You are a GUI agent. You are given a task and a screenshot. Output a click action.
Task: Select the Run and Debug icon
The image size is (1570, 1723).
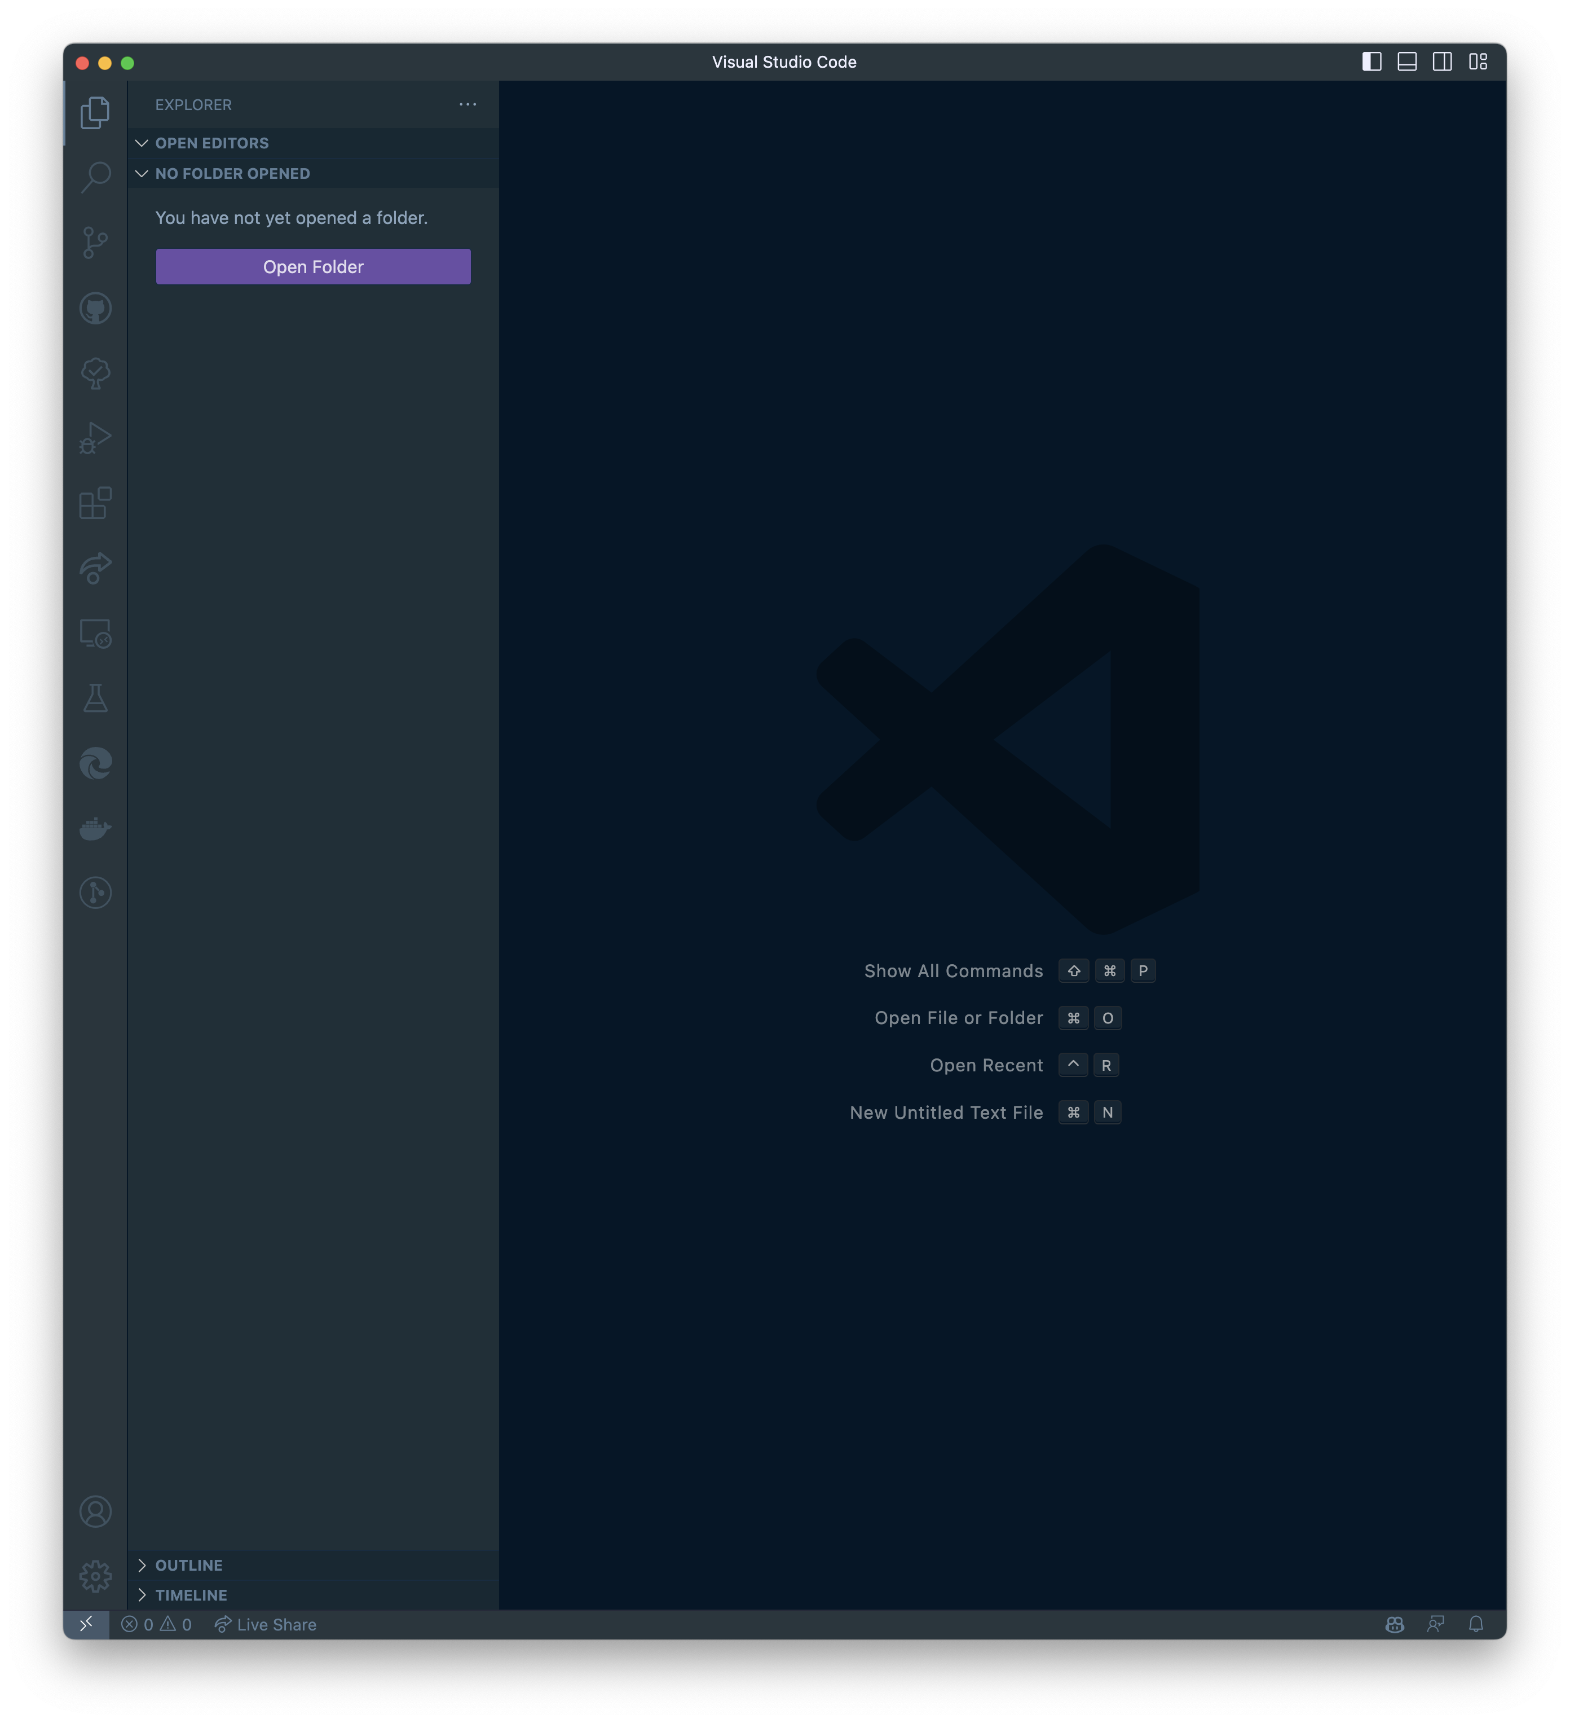coord(95,438)
